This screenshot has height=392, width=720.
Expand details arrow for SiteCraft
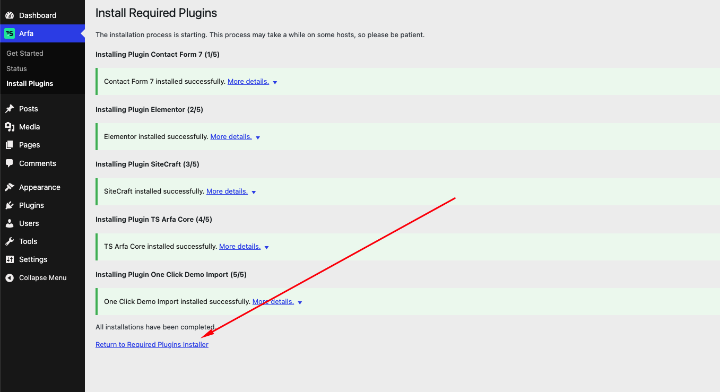pyautogui.click(x=254, y=192)
